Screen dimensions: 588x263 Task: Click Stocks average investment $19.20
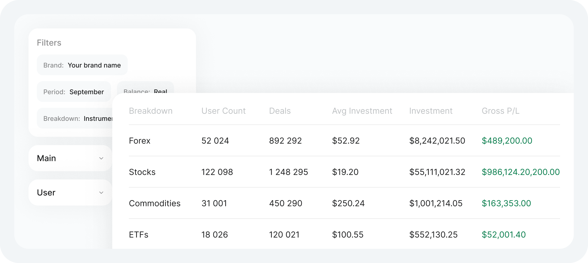345,172
